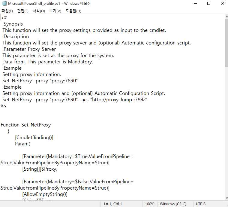The height and width of the screenshot is (207, 228).
Task: Open the 편집(E) menu
Action: [x=23, y=11]
